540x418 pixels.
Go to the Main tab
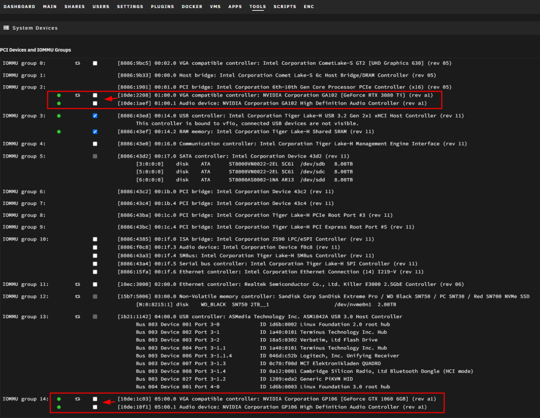click(x=50, y=6)
